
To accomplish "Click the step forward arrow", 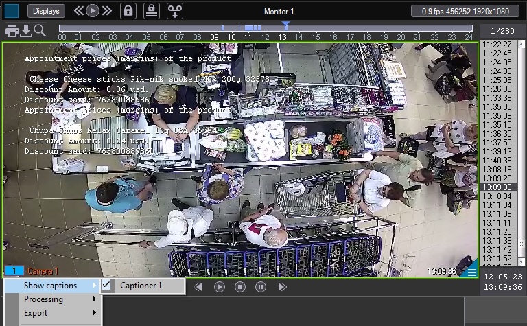I will [x=282, y=287].
